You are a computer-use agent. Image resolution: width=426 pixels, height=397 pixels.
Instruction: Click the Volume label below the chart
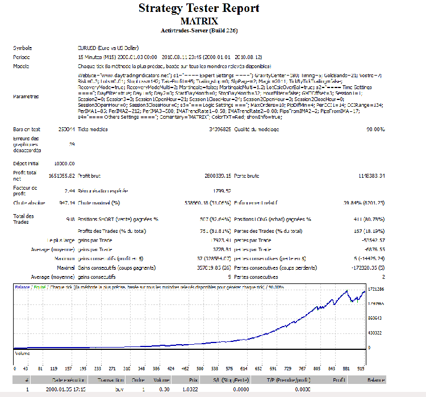point(22,353)
